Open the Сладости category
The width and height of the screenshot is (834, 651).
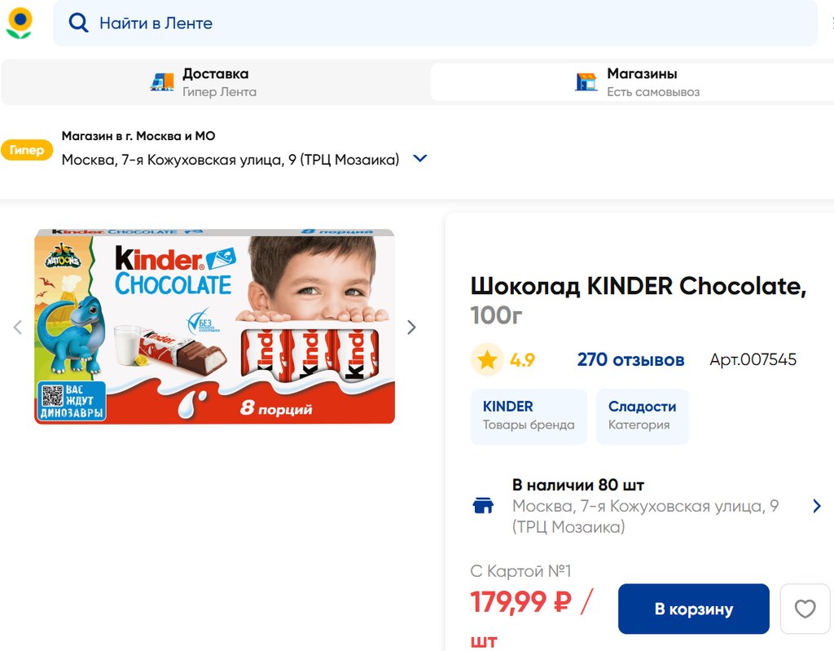click(x=642, y=416)
